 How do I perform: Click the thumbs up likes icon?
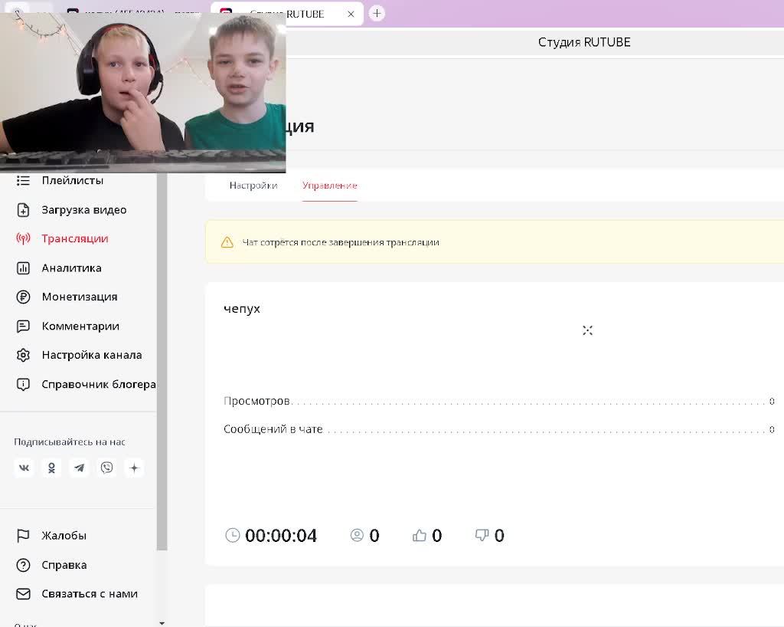(420, 536)
